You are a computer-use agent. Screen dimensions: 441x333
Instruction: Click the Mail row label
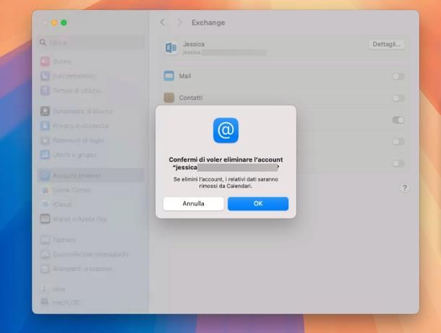coord(185,76)
